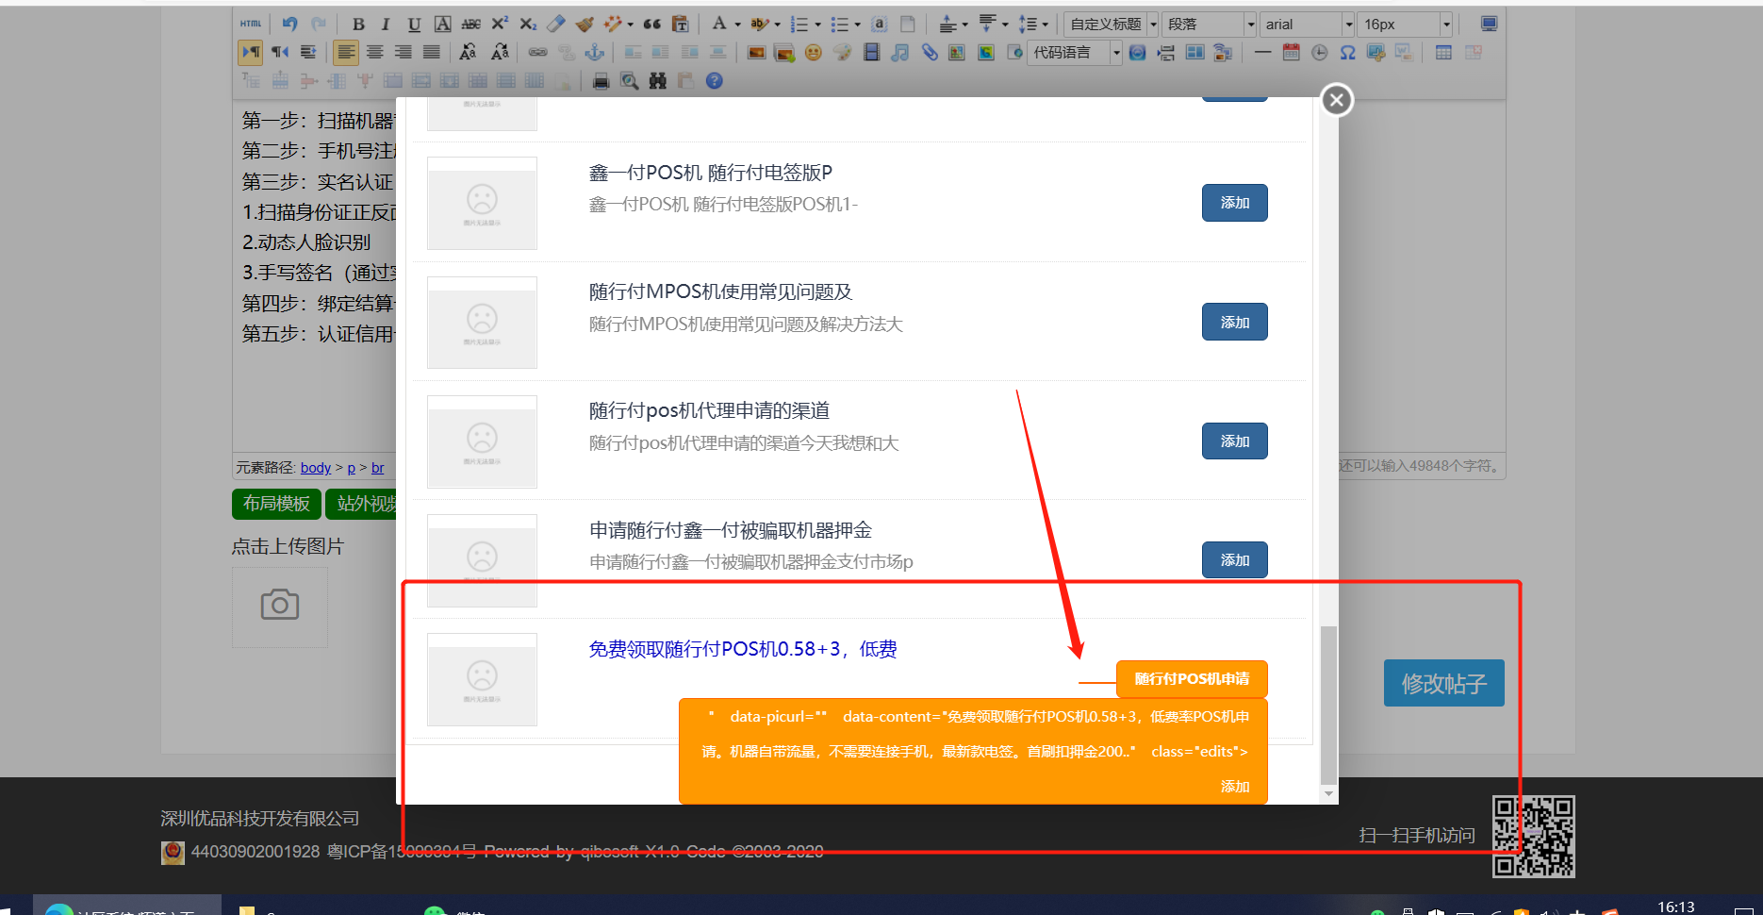Toggle align left formatting

346,53
